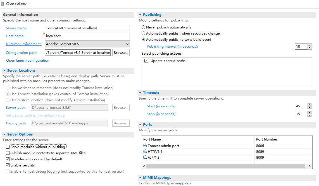
Task: Click the Publishing interval value field
Action: tap(301, 47)
